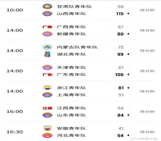Click the 江西青年队 red logo

pos(47,108)
